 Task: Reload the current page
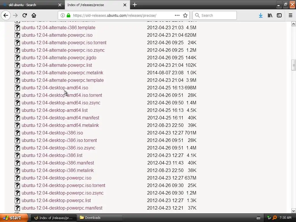25,16
